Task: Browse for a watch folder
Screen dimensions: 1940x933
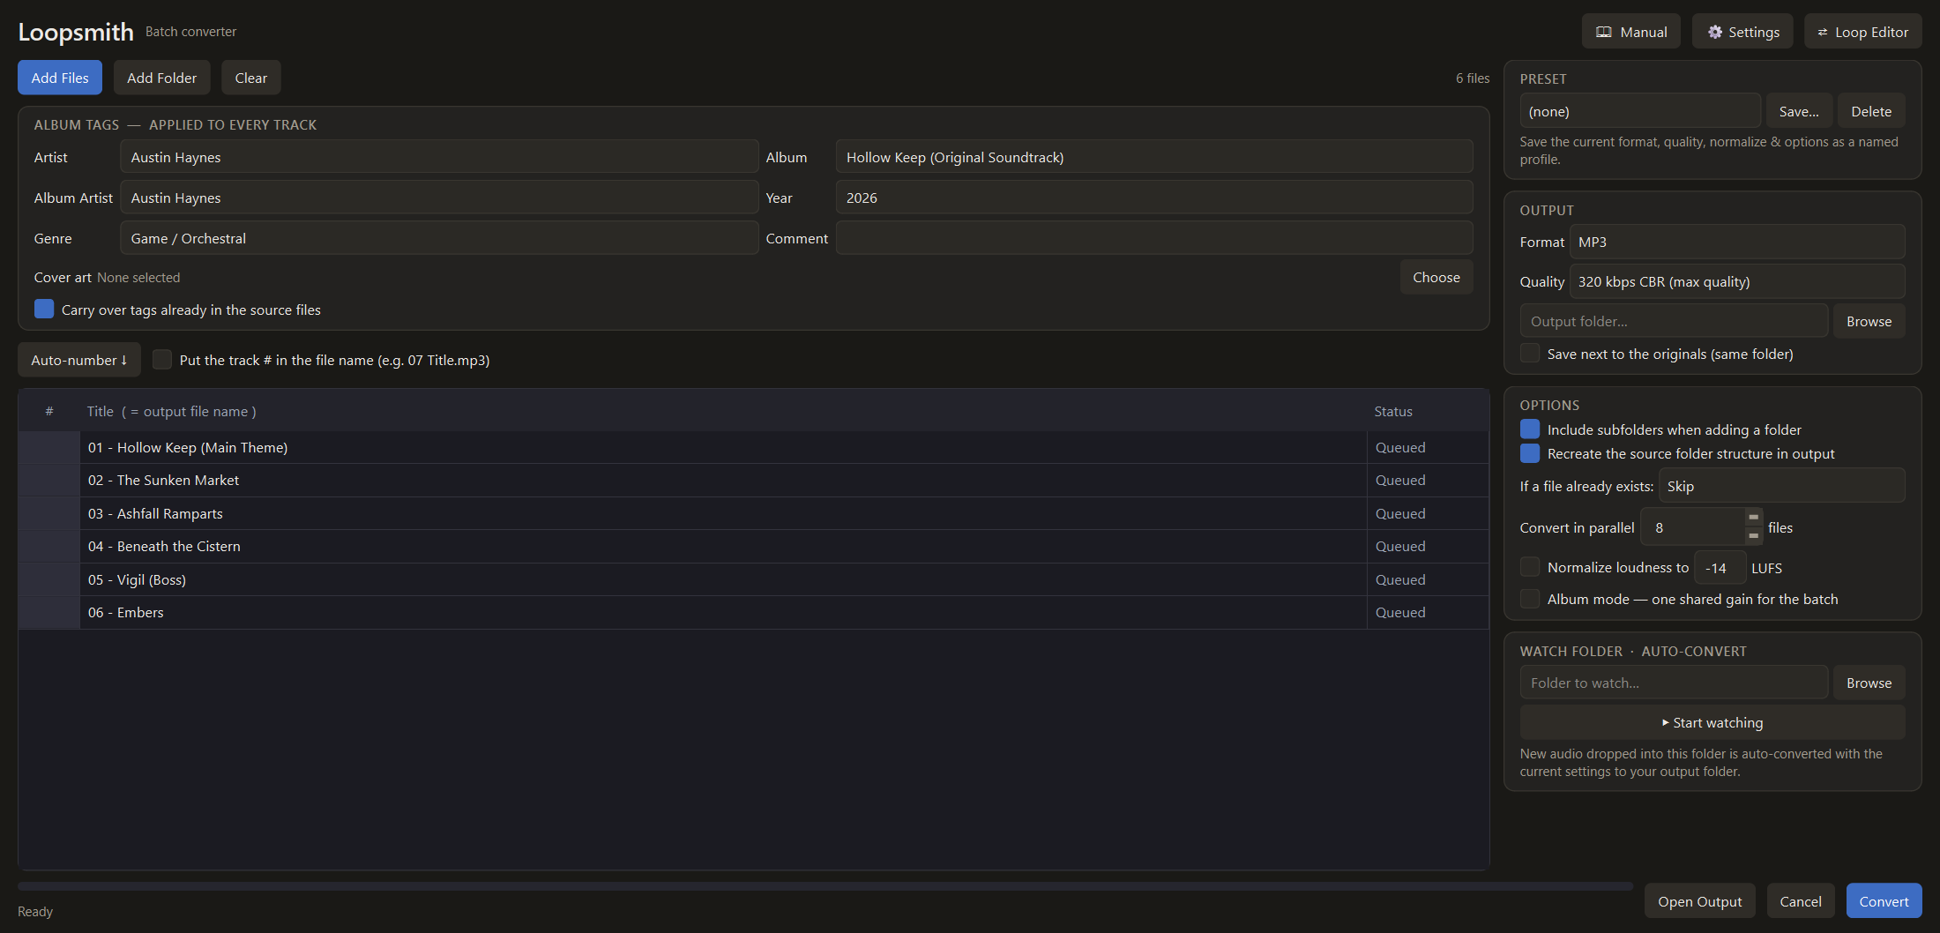Action: (1869, 683)
